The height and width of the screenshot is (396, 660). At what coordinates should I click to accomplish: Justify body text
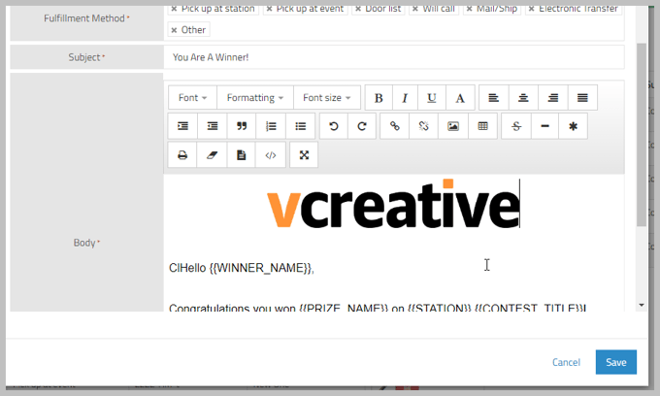pos(582,98)
